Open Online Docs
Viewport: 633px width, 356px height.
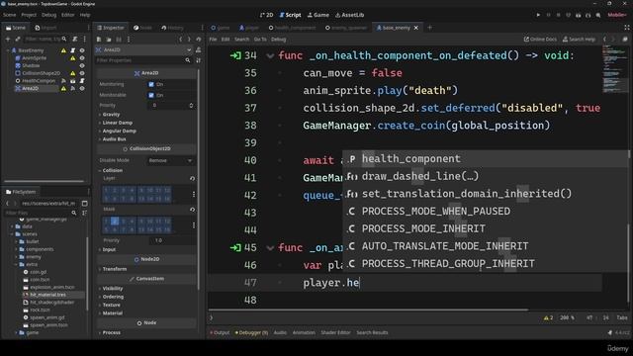tap(540, 40)
